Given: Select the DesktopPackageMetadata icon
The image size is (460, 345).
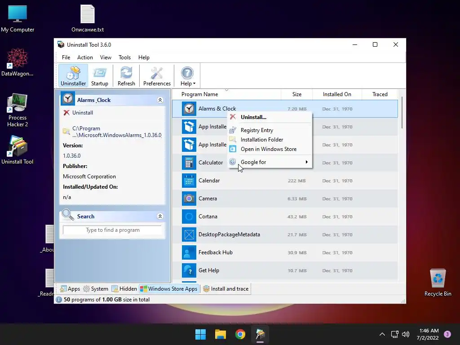Looking at the screenshot, I should 189,234.
